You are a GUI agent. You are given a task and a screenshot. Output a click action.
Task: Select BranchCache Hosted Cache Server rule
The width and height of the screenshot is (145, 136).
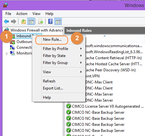(114, 64)
